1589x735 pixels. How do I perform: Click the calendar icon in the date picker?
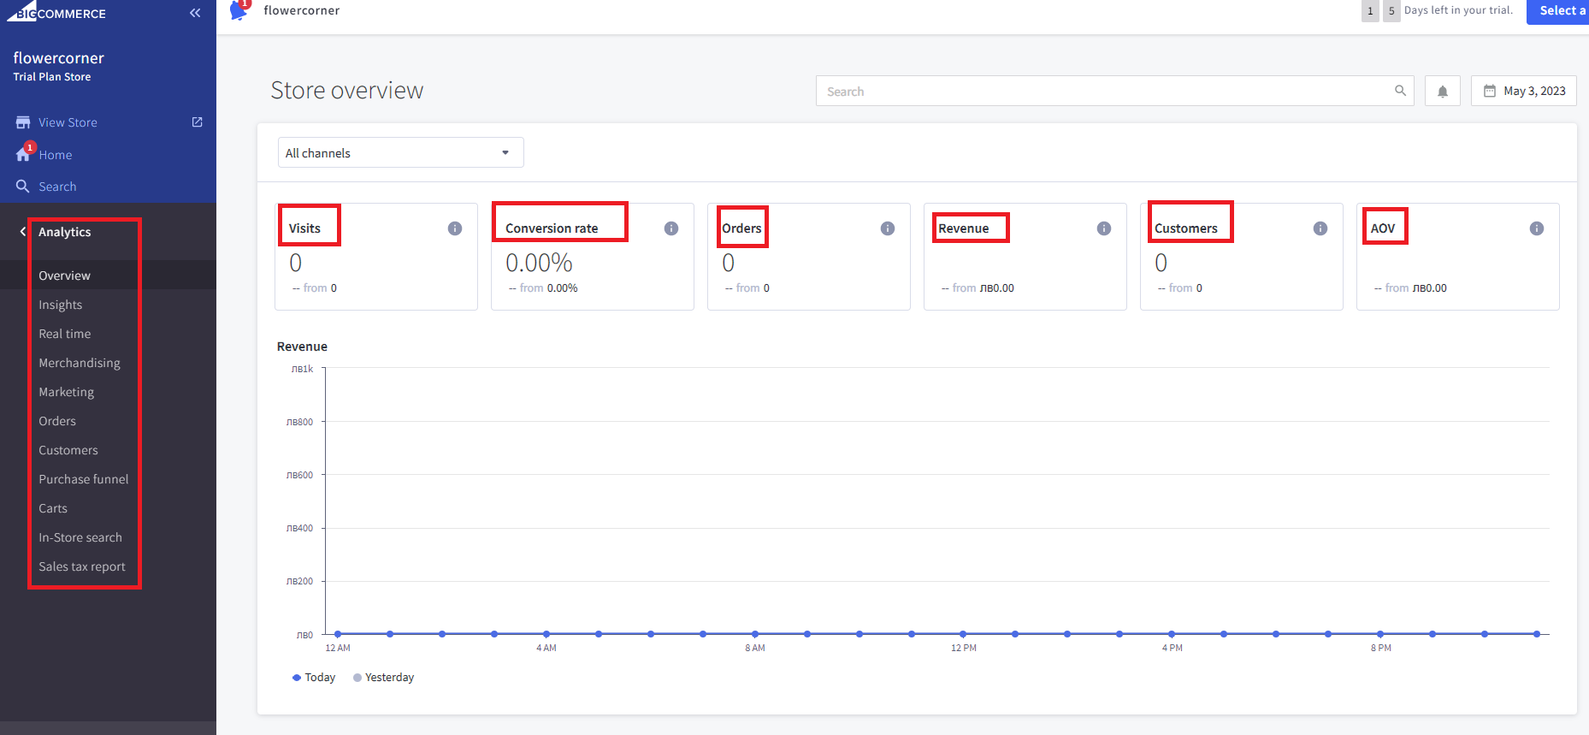(x=1490, y=91)
